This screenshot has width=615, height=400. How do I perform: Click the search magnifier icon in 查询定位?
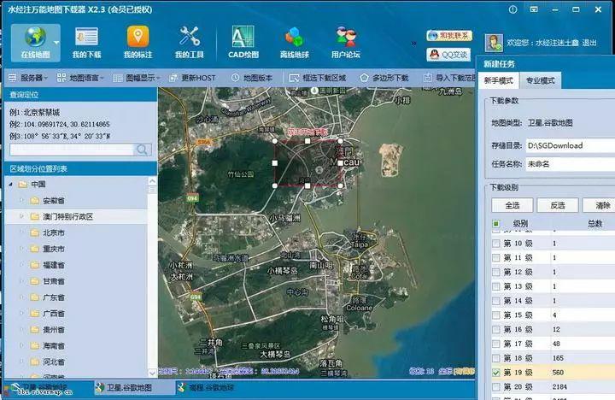point(143,150)
